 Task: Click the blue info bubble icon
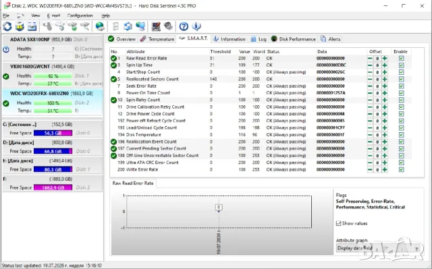coord(196,26)
